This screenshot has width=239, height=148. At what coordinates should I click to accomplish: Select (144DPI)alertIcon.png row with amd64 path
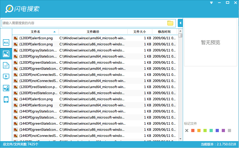click(94, 105)
